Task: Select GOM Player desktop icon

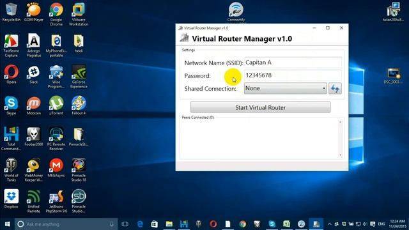Action: 34,12
